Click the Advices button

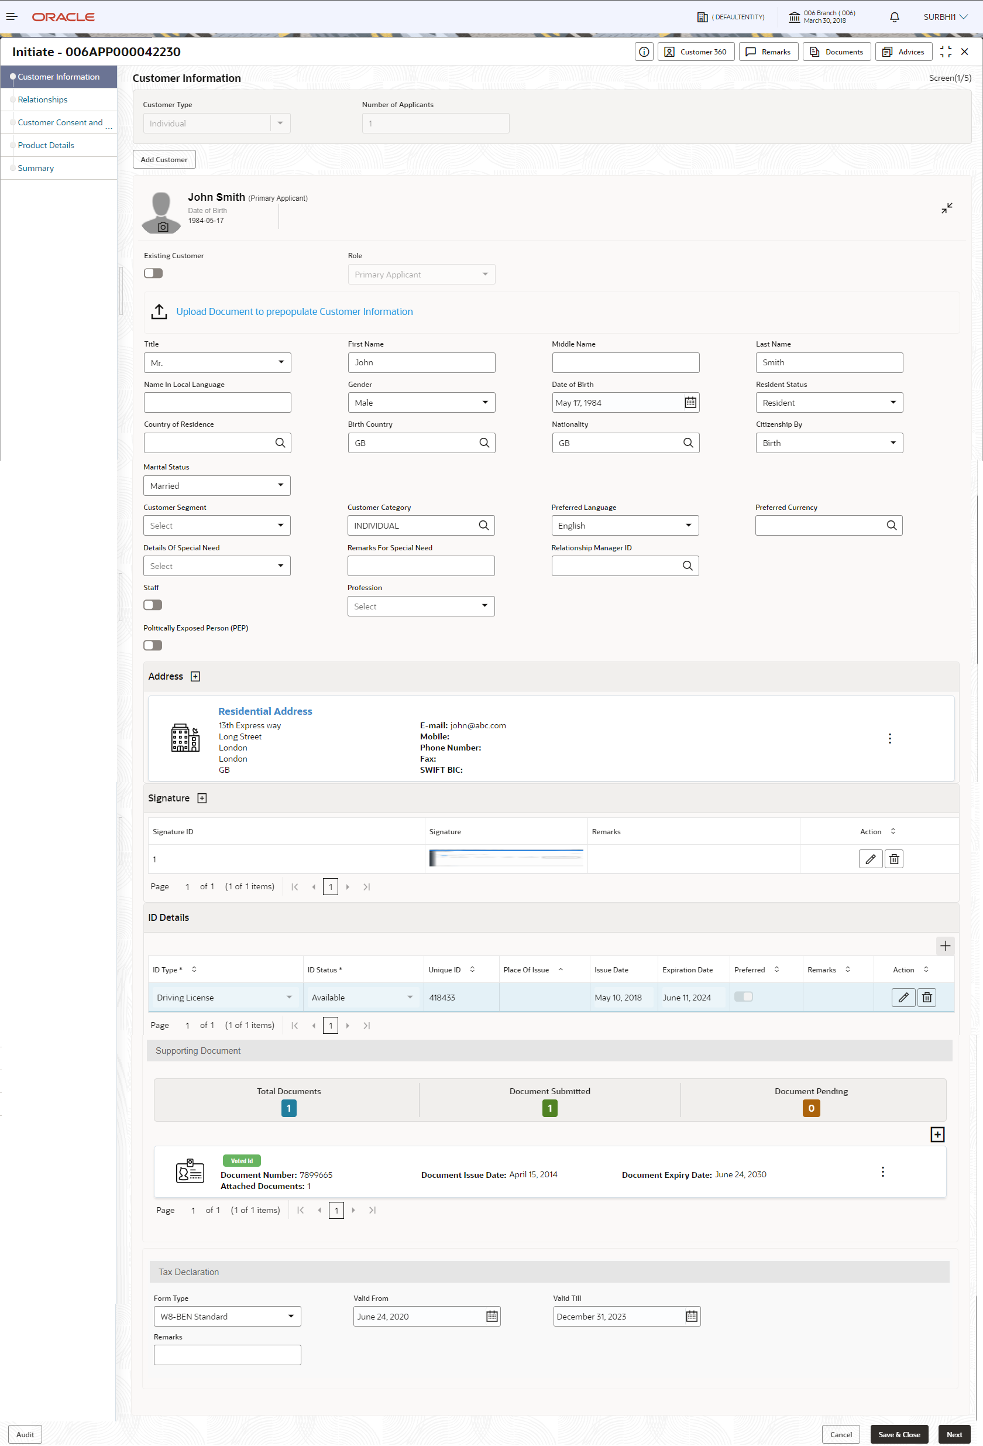903,52
